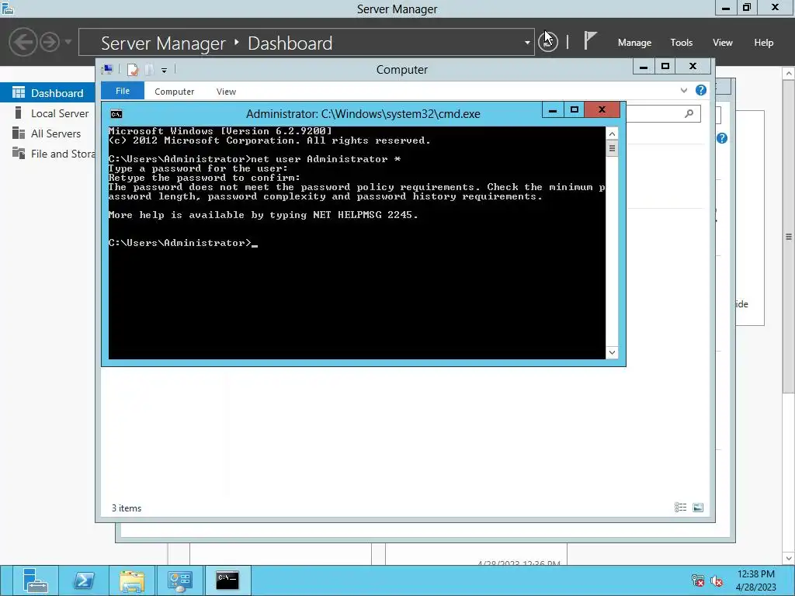Click the Server Manager back arrow

pos(23,42)
